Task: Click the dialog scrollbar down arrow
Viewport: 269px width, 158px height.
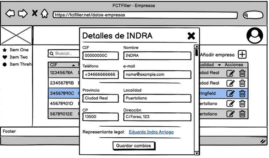Action: click(197, 153)
